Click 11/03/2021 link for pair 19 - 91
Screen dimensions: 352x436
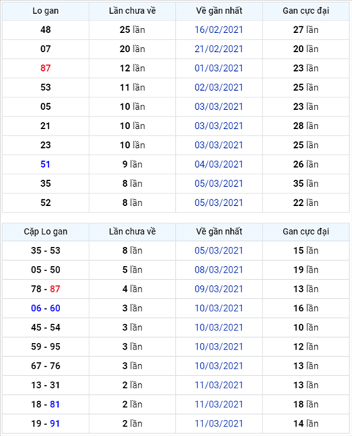(x=219, y=424)
